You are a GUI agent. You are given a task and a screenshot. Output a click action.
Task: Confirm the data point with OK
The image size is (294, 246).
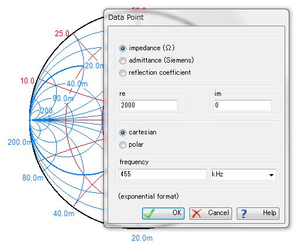point(163,214)
